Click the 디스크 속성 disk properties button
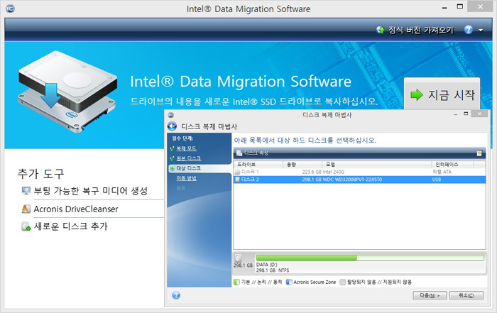 point(253,153)
